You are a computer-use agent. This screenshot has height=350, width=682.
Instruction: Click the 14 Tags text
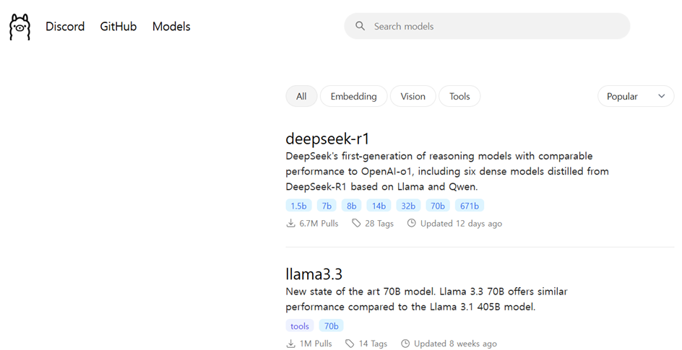pyautogui.click(x=373, y=344)
